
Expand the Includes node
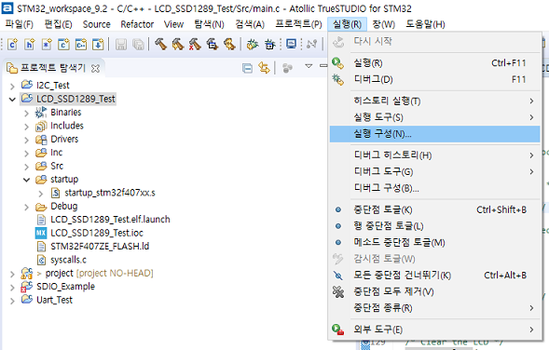pyautogui.click(x=27, y=127)
